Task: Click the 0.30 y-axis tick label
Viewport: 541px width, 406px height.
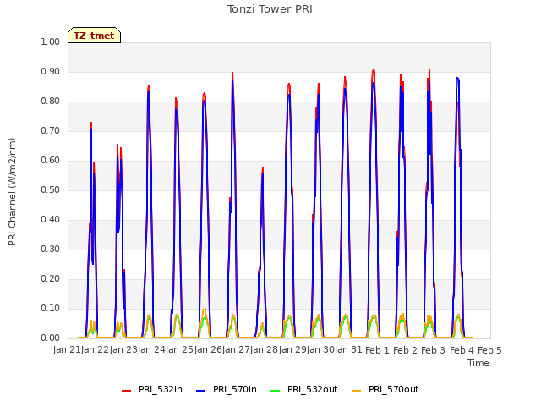Action: pyautogui.click(x=51, y=249)
